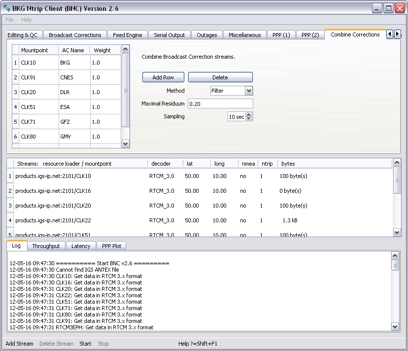Image resolution: width=408 pixels, height=351 pixels.
Task: Click the Add Row button
Action: 163,77
